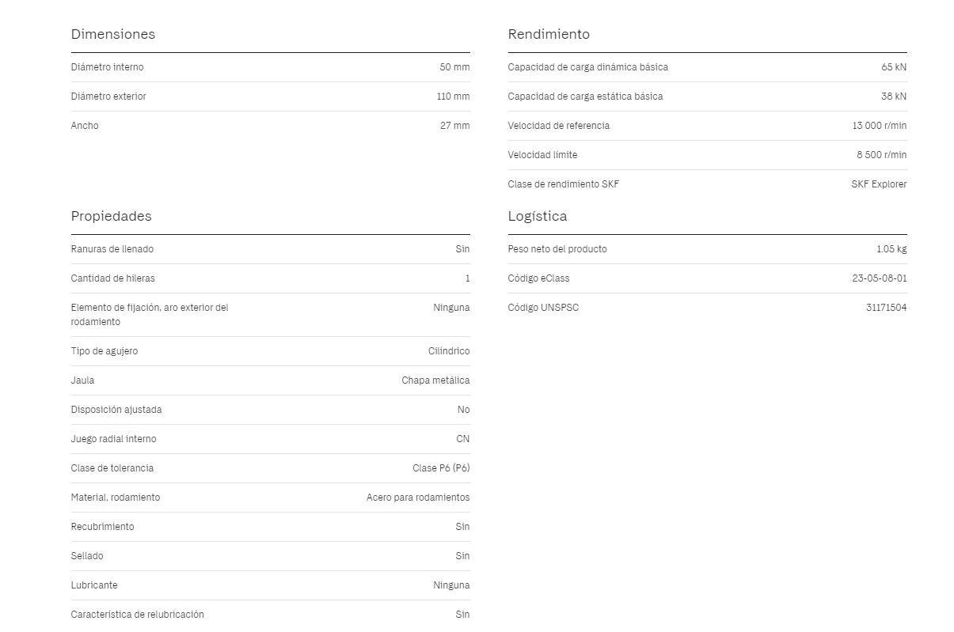Click the Clase P6 (P6) tolerance value
Viewport: 954px width, 632px height.
coord(440,468)
